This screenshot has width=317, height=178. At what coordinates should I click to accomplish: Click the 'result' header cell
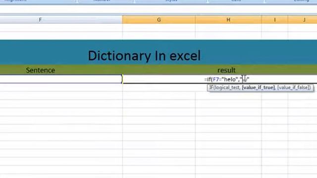(x=226, y=70)
